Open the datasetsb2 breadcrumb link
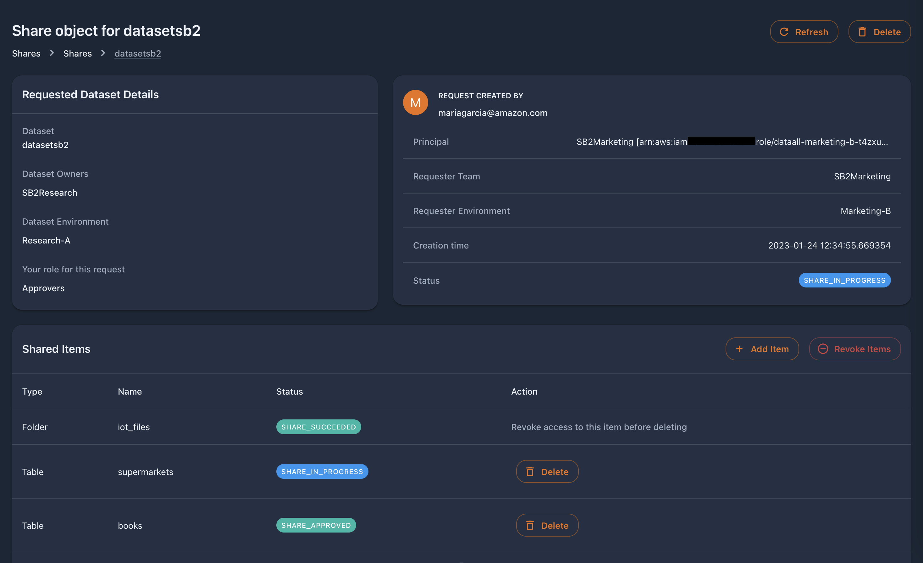This screenshot has height=563, width=923. click(138, 53)
